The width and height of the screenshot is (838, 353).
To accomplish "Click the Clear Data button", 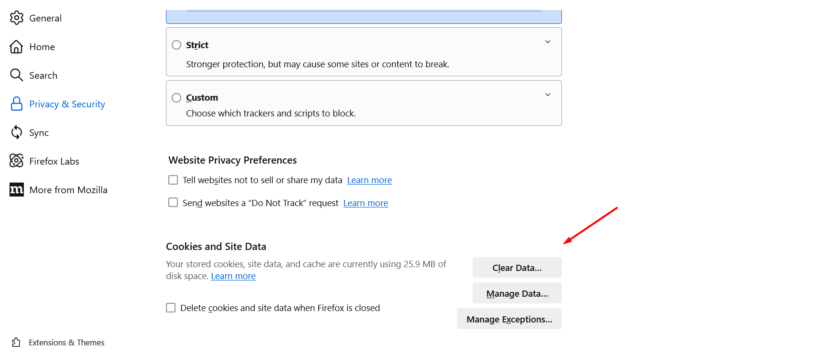I will click(517, 267).
